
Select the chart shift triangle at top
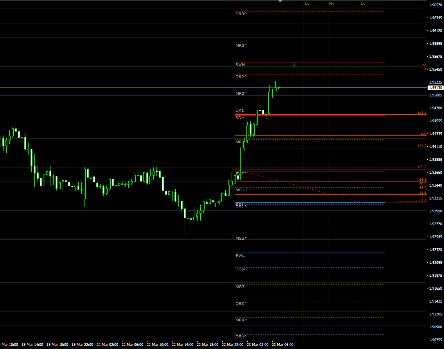(280, 2)
